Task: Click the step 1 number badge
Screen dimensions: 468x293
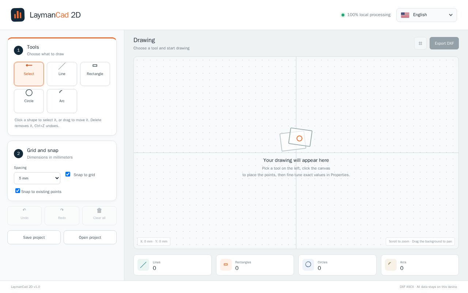Action: tap(18, 51)
